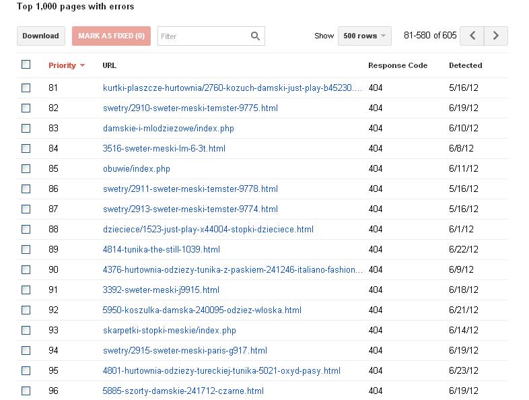Sort by Detected column header
Viewport: 529px width, 400px height.
465,65
